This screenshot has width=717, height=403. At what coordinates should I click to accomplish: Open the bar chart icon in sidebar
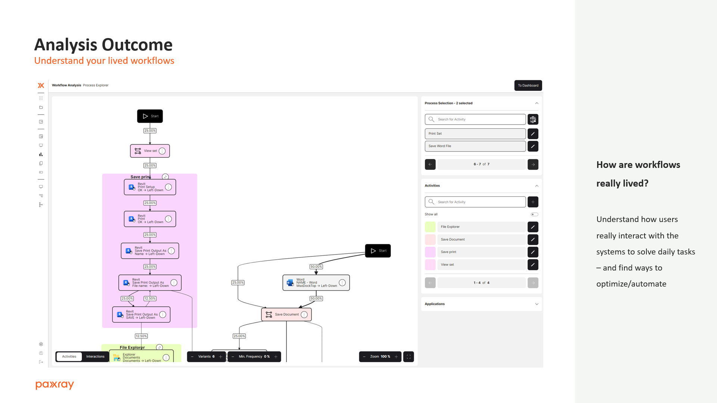41,154
